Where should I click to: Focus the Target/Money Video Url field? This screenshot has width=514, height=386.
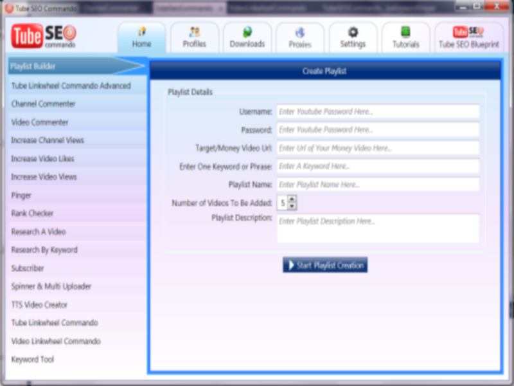coord(378,148)
